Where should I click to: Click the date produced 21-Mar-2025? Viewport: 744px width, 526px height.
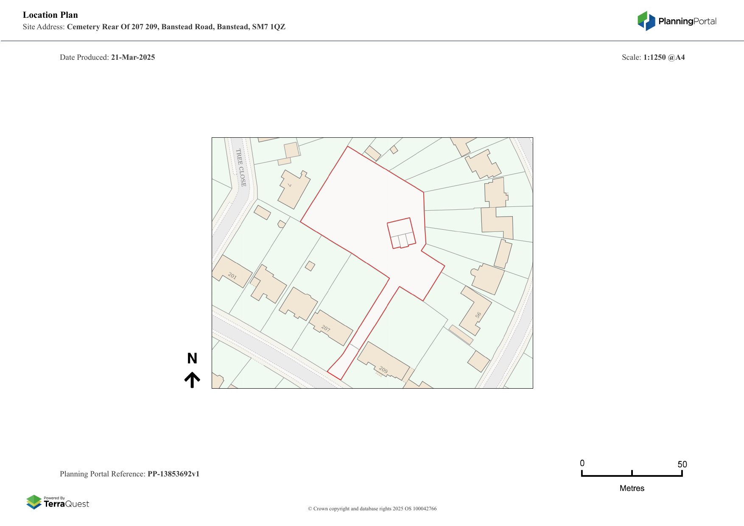pos(133,57)
